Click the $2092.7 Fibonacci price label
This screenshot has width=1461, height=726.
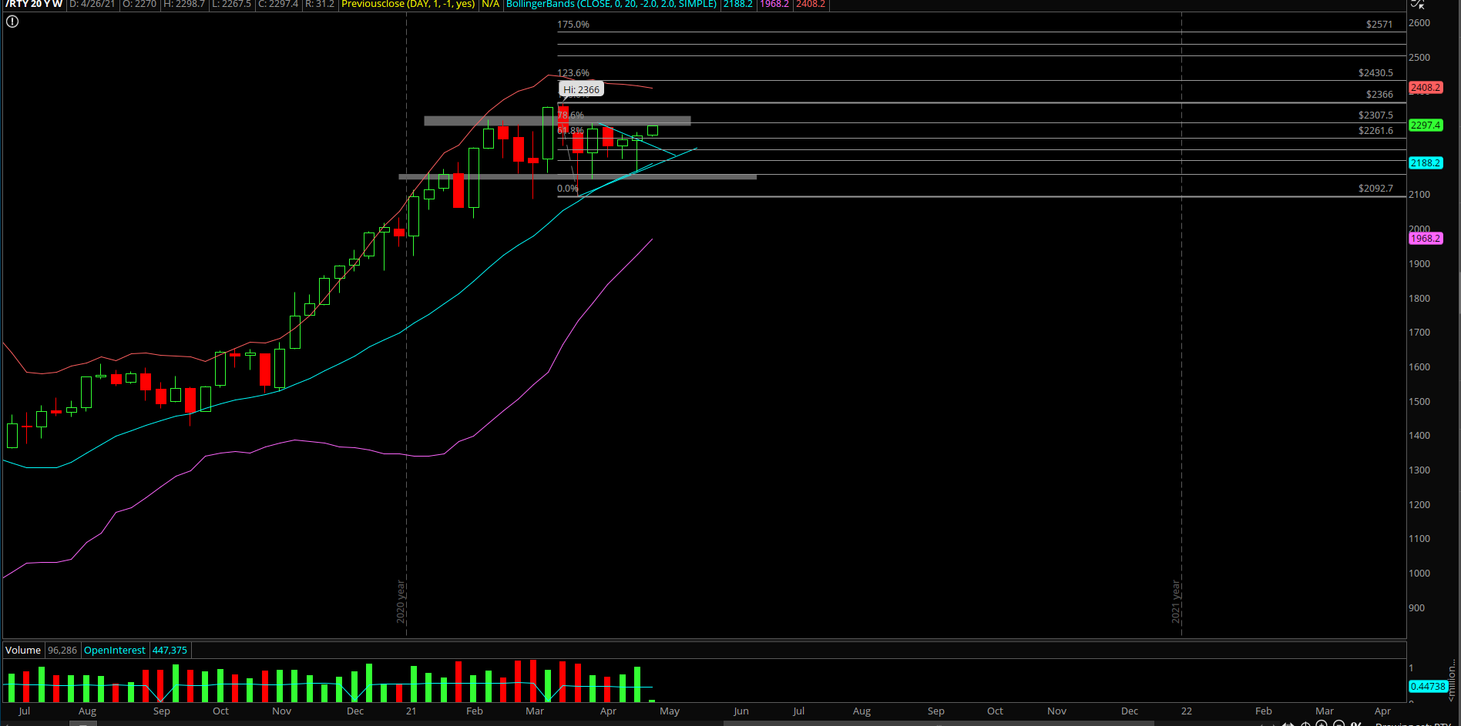pyautogui.click(x=1375, y=188)
